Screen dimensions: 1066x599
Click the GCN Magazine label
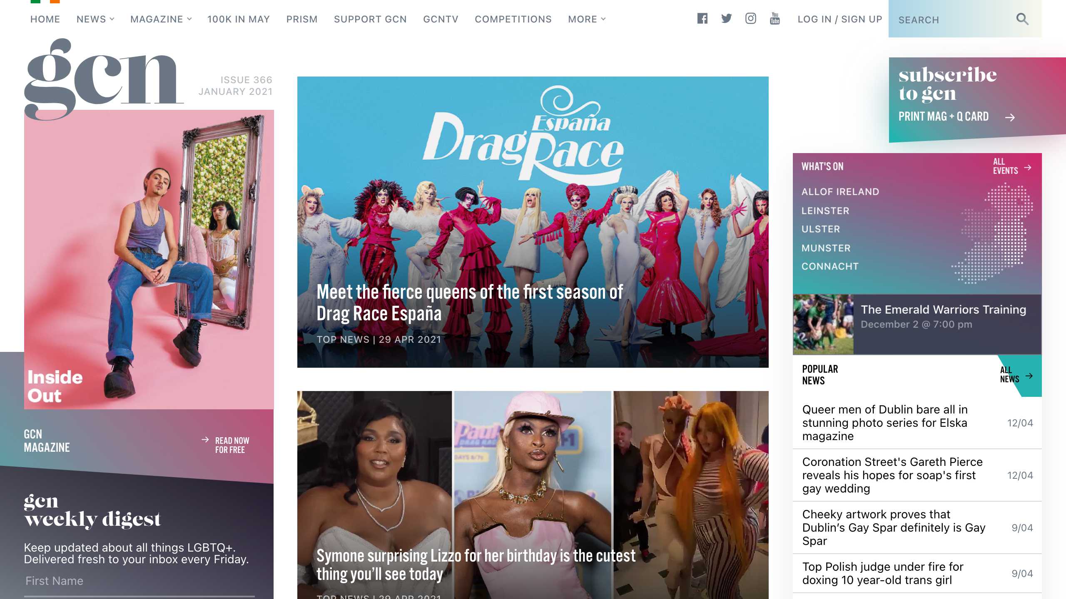click(x=47, y=441)
